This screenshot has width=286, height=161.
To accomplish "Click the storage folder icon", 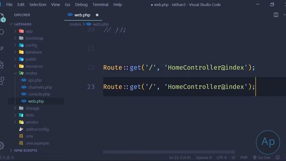I will click(x=21, y=108).
